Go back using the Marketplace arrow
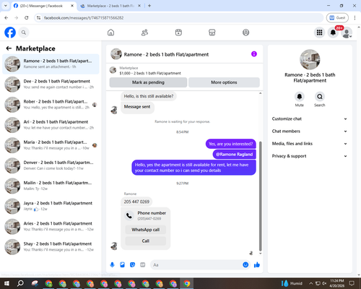The height and width of the screenshot is (289, 361). (x=9, y=48)
